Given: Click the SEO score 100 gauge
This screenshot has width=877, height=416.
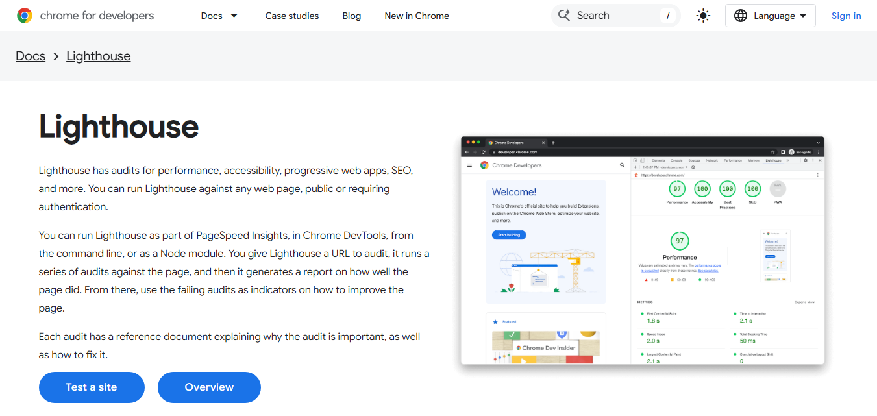Looking at the screenshot, I should pyautogui.click(x=752, y=189).
